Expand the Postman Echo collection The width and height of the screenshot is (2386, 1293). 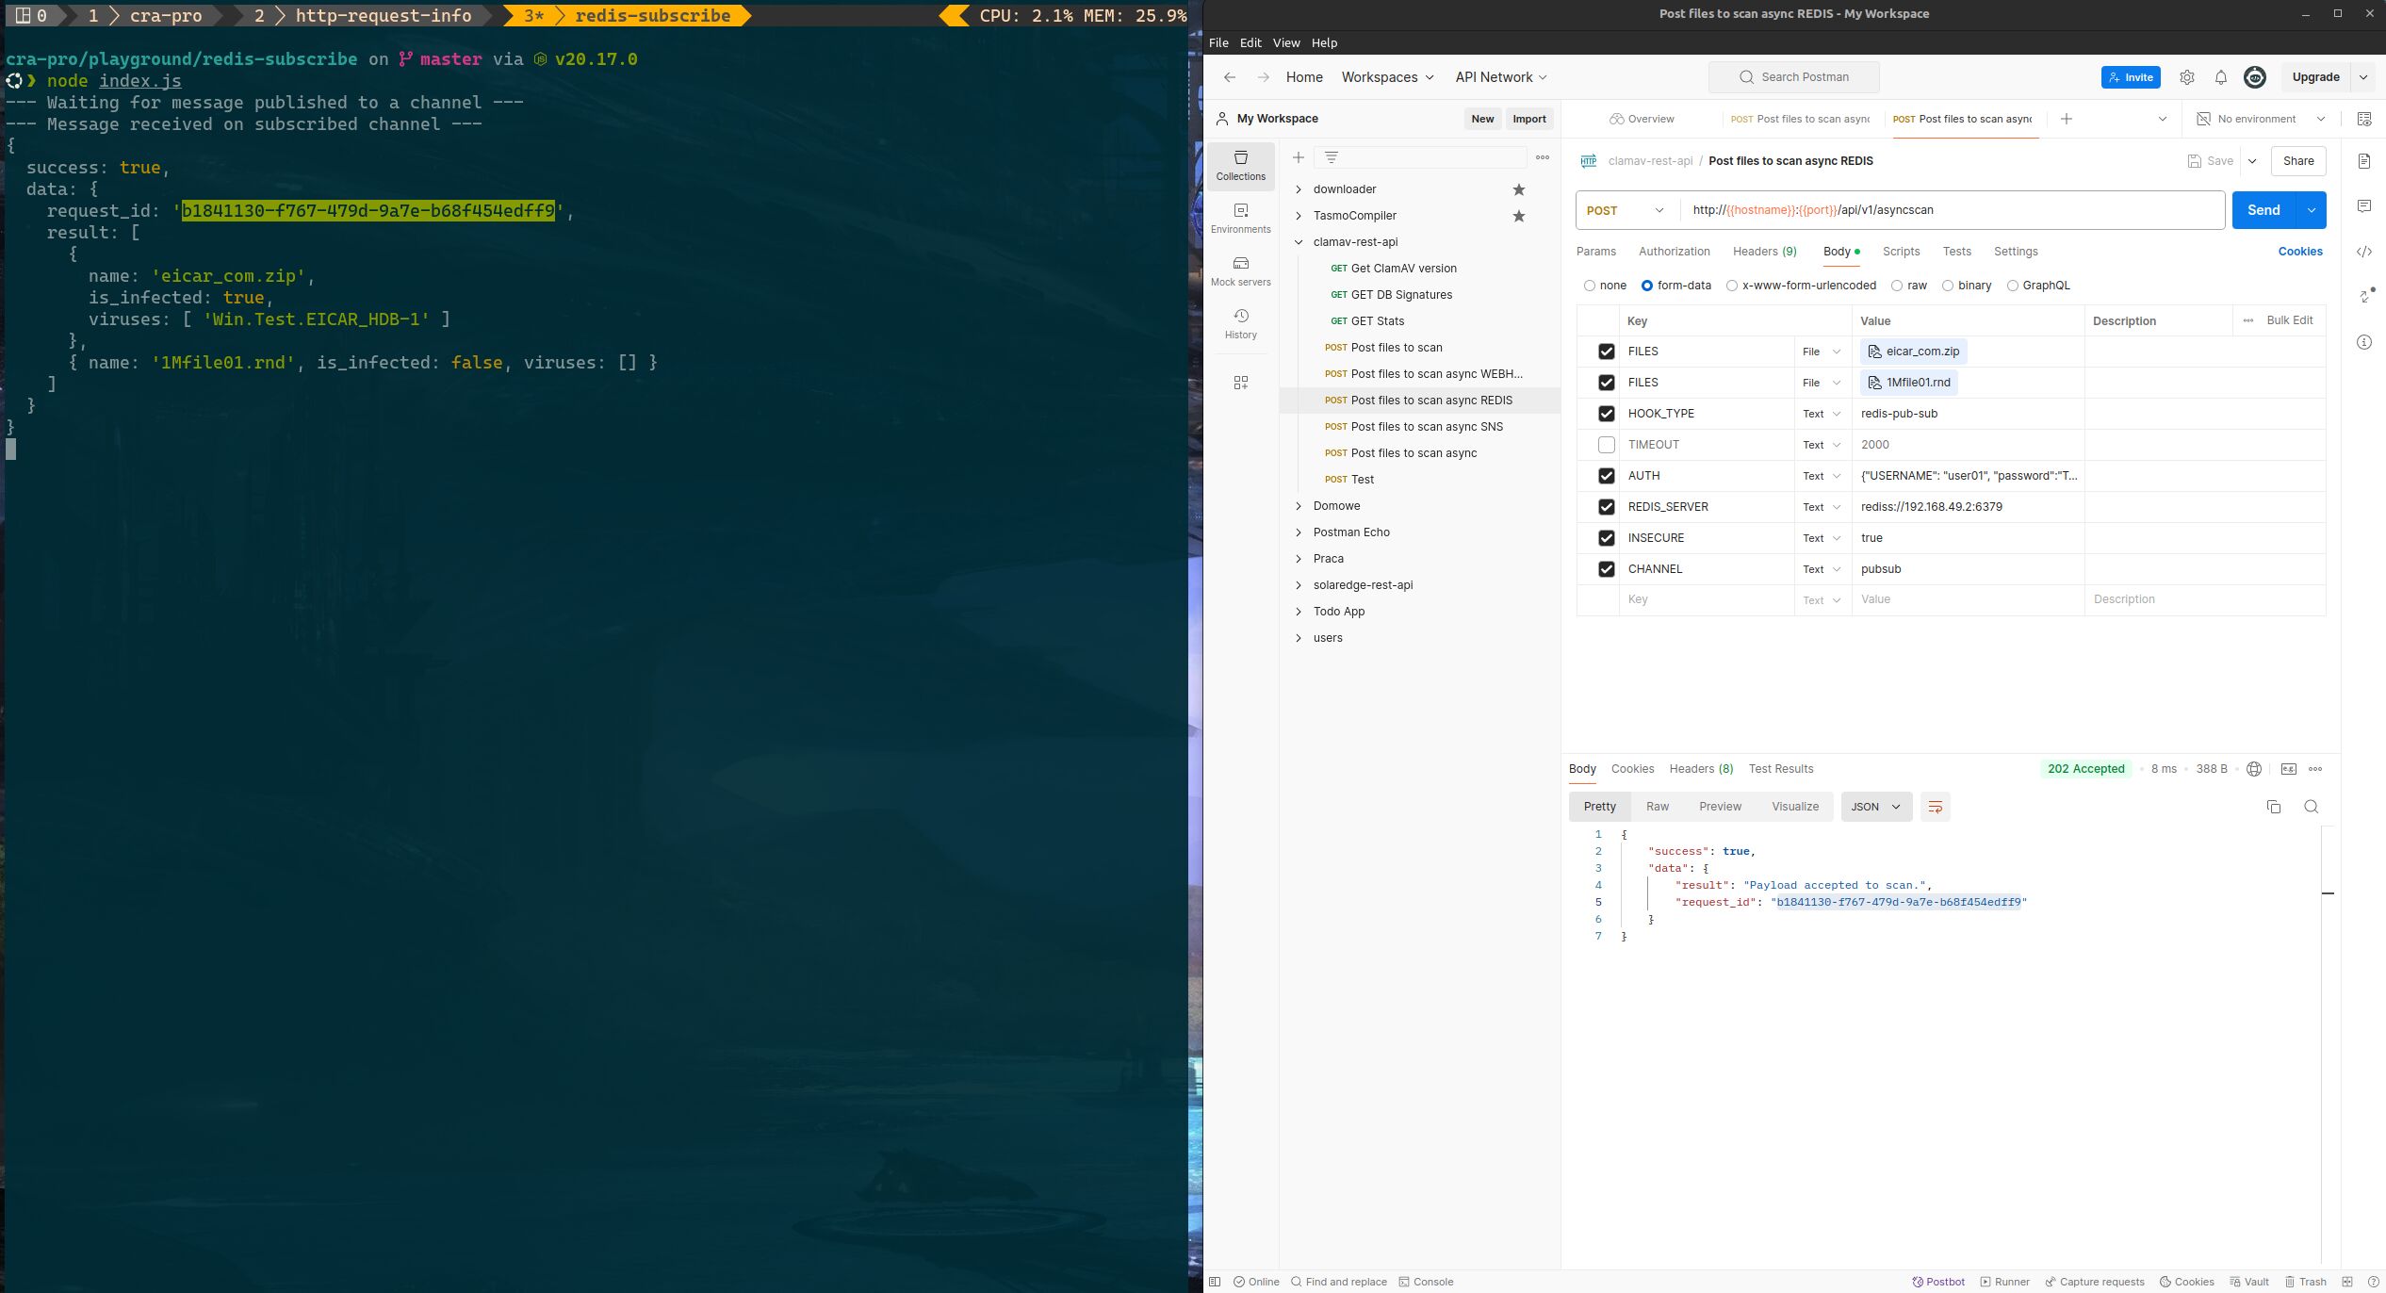click(x=1298, y=532)
